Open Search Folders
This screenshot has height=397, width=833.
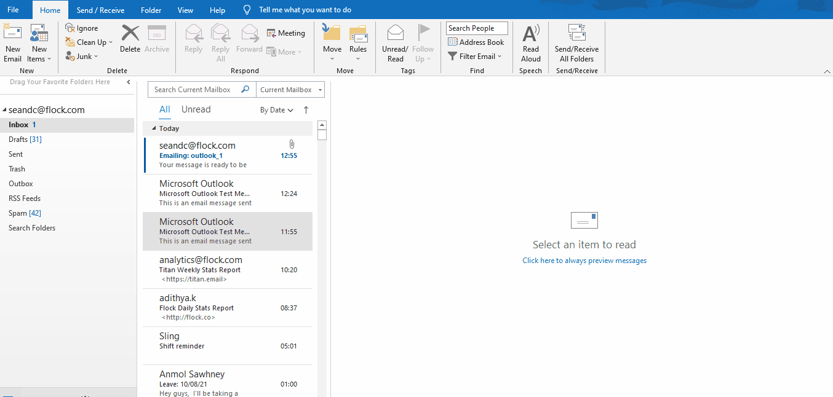[x=67, y=228]
